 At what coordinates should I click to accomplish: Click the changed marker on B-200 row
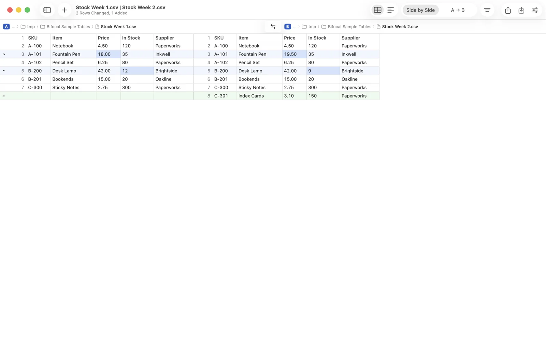4,71
